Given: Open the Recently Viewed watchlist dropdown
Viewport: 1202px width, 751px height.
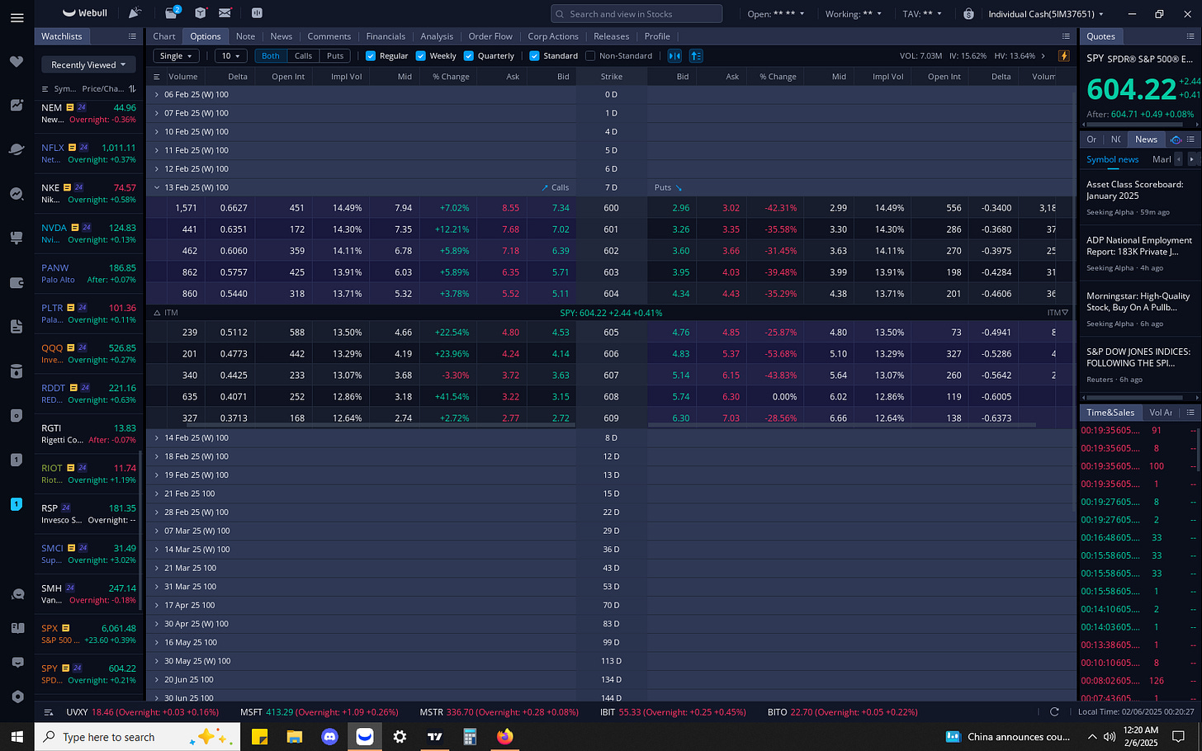Looking at the screenshot, I should (89, 64).
